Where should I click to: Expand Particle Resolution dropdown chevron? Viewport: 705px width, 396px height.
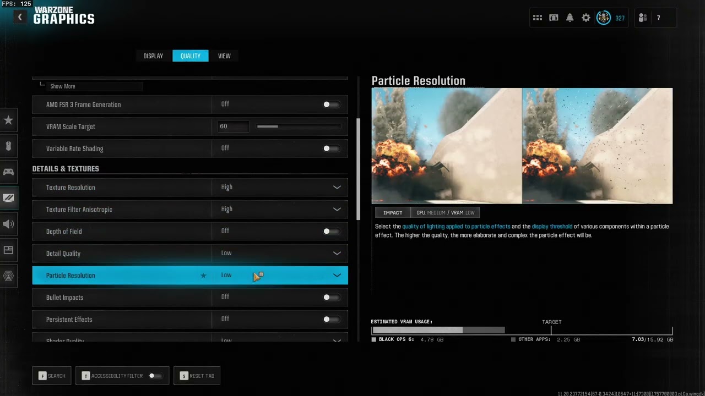coord(337,276)
